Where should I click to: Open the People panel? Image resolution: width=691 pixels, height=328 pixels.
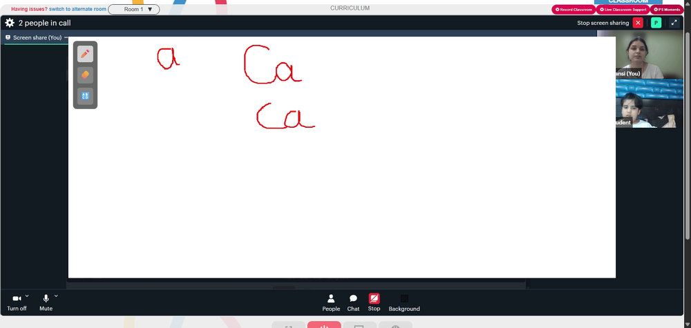coord(331,303)
